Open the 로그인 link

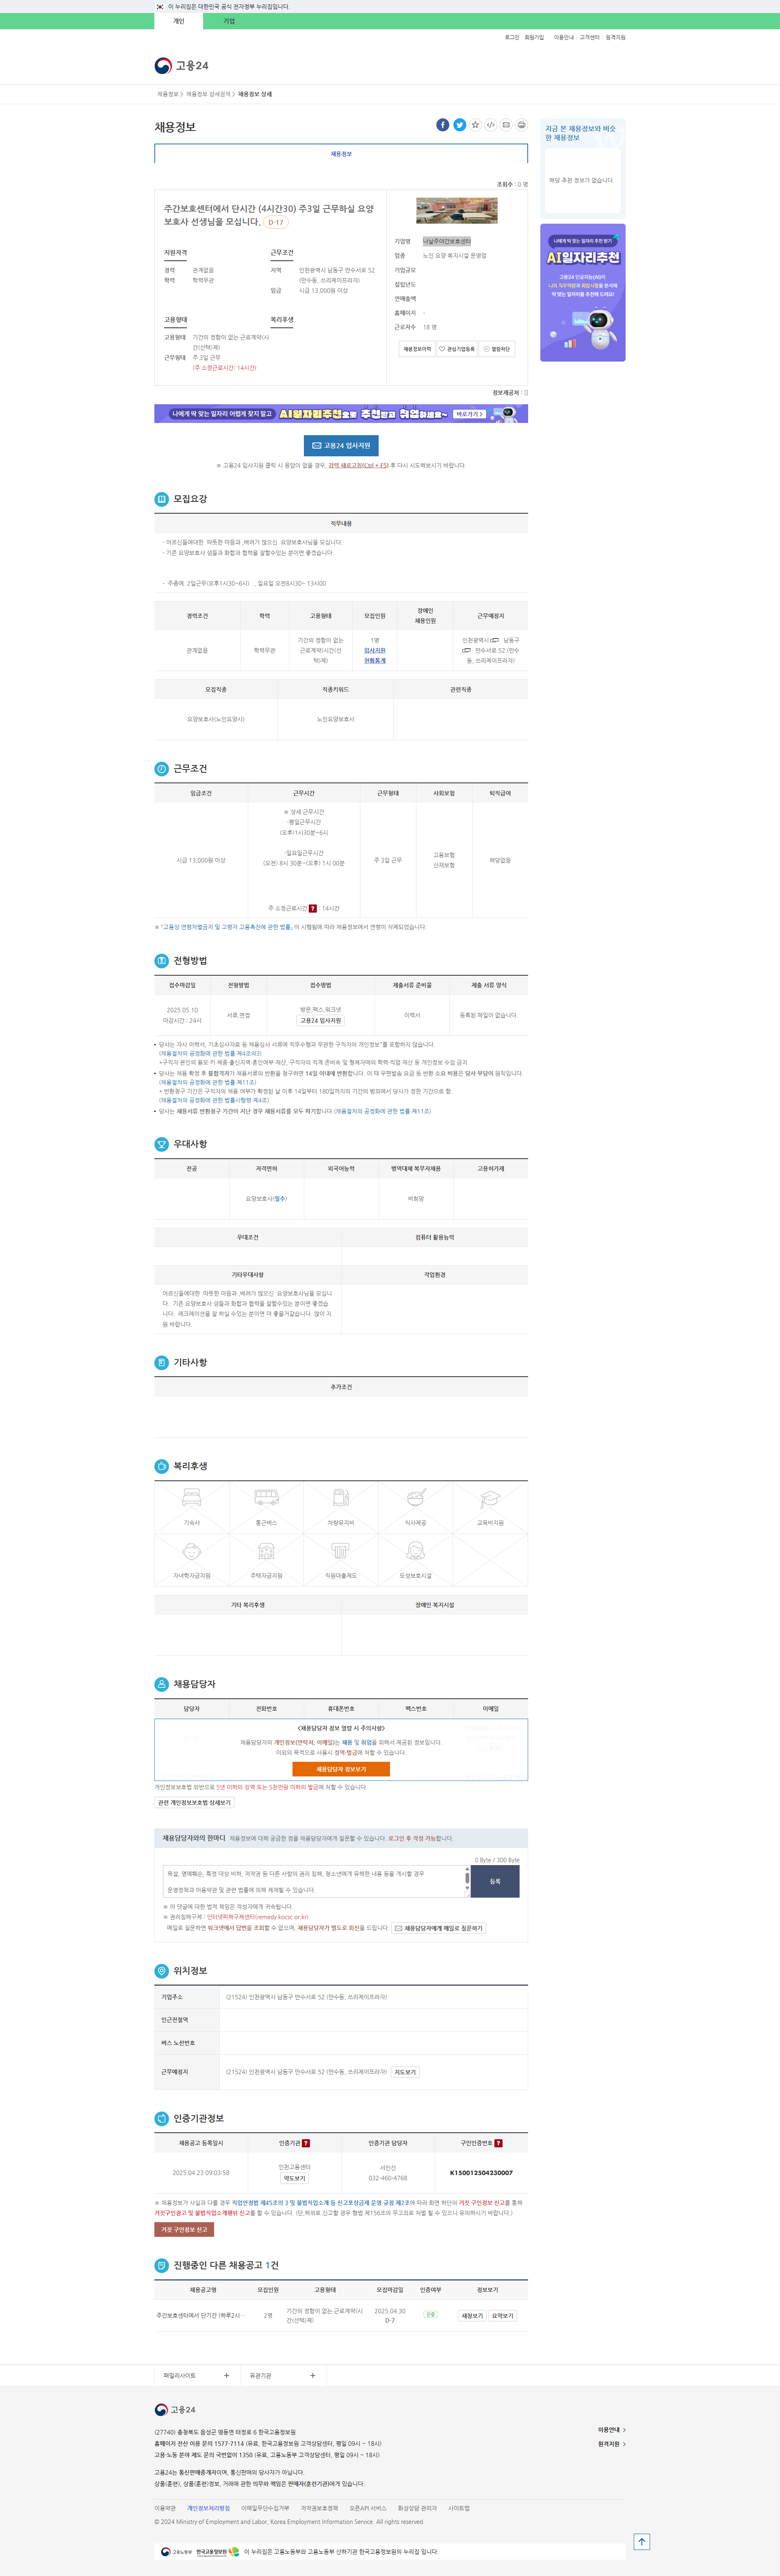coord(511,37)
